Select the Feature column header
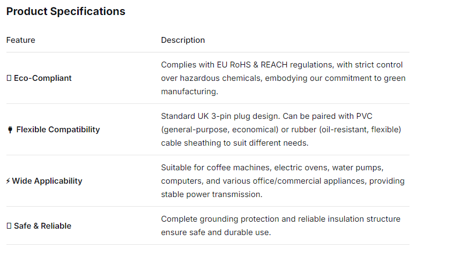 (20, 40)
